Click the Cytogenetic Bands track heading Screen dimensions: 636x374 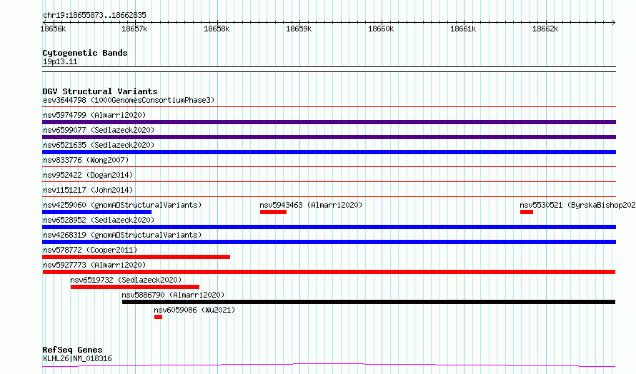point(85,53)
